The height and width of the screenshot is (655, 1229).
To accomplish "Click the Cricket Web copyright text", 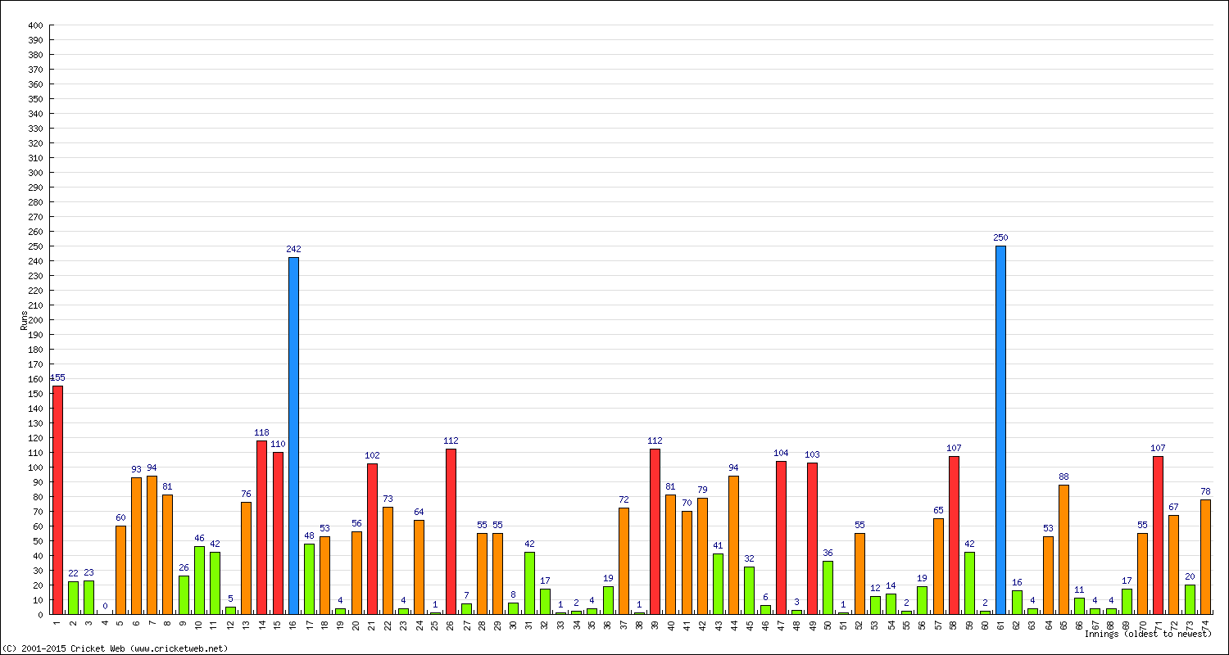I will pyautogui.click(x=115, y=648).
